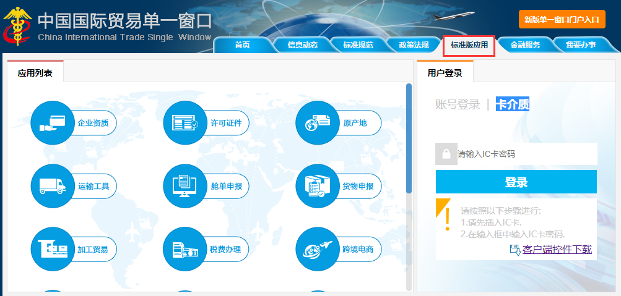Image resolution: width=621 pixels, height=296 pixels.
Task: Click the 舱单申报 label
Action: 227,186
